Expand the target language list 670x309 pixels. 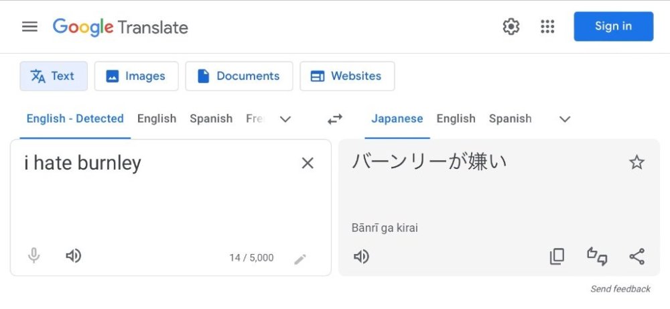coord(565,119)
